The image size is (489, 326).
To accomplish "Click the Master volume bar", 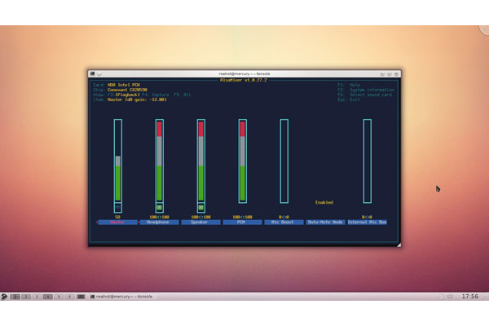I will coord(118,161).
